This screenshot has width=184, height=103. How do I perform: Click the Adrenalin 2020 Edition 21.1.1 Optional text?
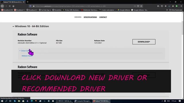click(x=32, y=43)
